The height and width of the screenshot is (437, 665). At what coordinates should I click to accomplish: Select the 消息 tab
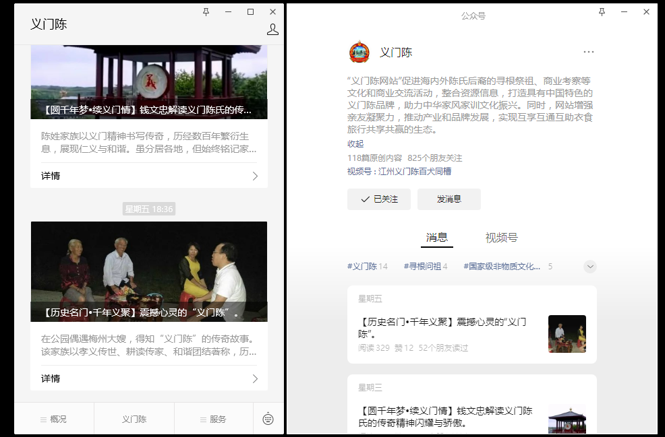pos(437,238)
